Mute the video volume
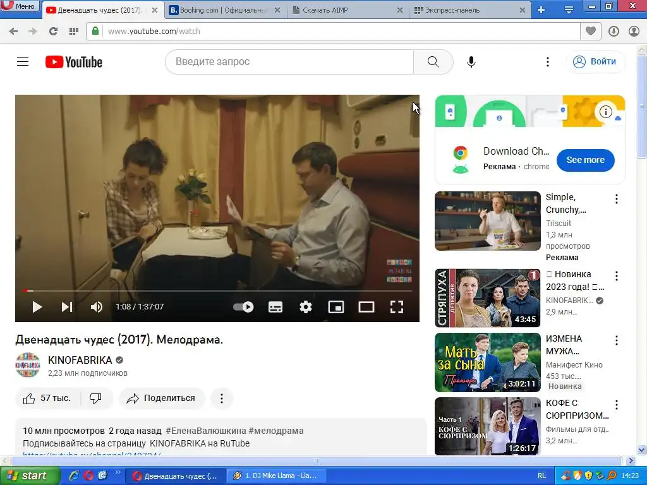The height and width of the screenshot is (485, 647). 96,307
